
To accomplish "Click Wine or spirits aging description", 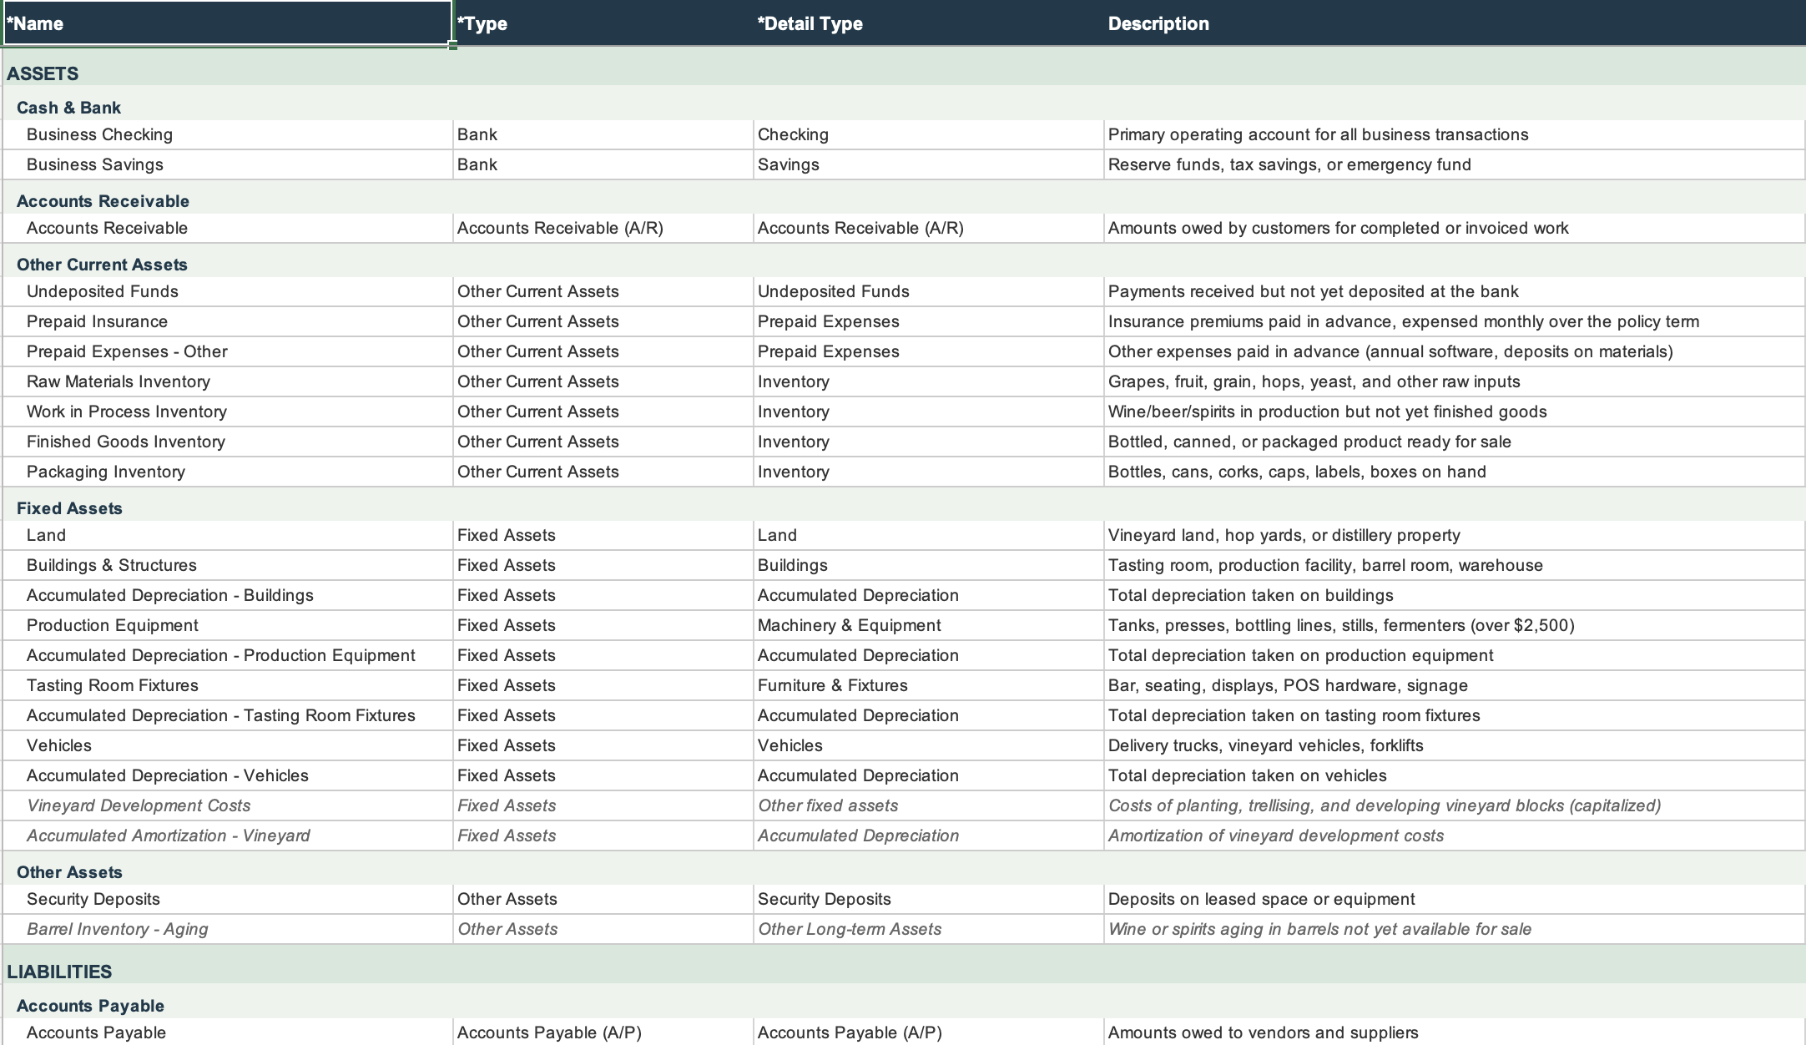I will [1455, 929].
